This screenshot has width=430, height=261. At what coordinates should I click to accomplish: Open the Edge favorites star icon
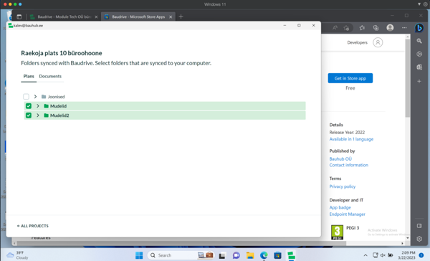[362, 28]
